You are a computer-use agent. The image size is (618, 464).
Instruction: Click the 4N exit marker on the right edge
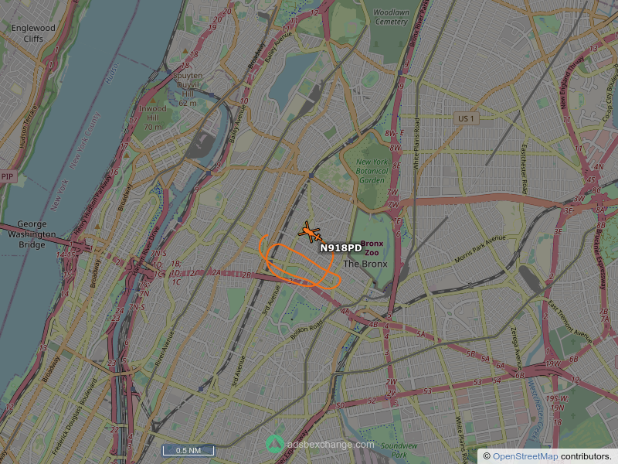tap(599, 167)
